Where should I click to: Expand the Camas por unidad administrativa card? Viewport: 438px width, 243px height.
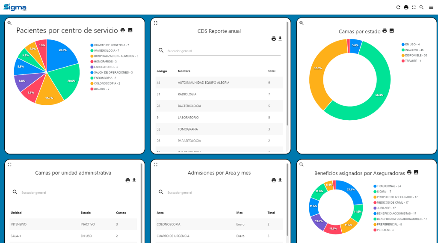coord(10,164)
